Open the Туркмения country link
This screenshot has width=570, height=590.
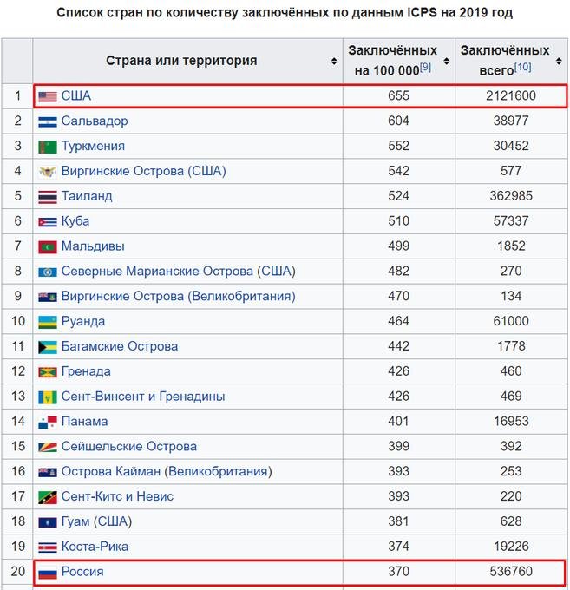(x=93, y=147)
